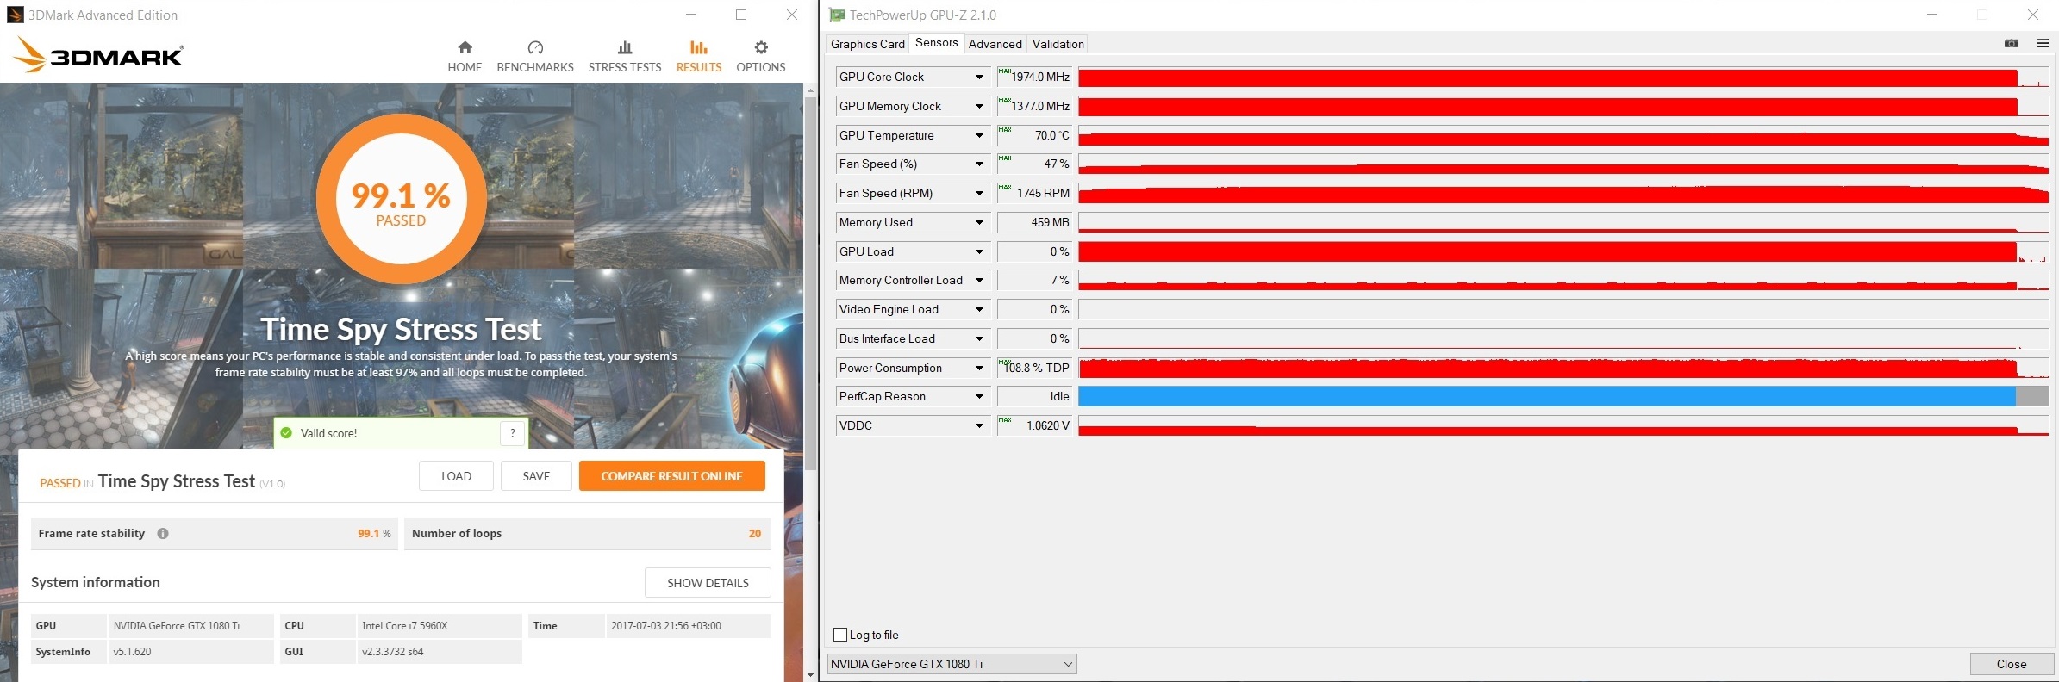Click the Frame rate stability 99.1 % value
The image size is (2059, 682).
374,534
